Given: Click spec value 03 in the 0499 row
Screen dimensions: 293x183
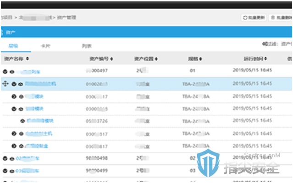Looking at the screenshot, I should tap(193, 171).
